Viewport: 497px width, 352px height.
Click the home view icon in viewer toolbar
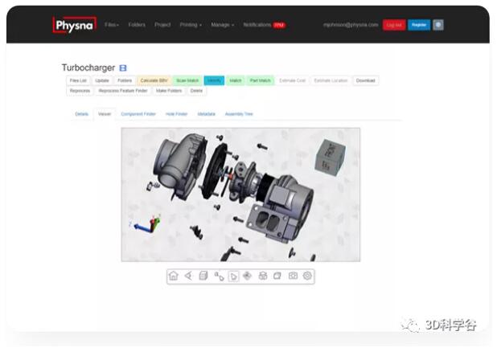click(174, 276)
